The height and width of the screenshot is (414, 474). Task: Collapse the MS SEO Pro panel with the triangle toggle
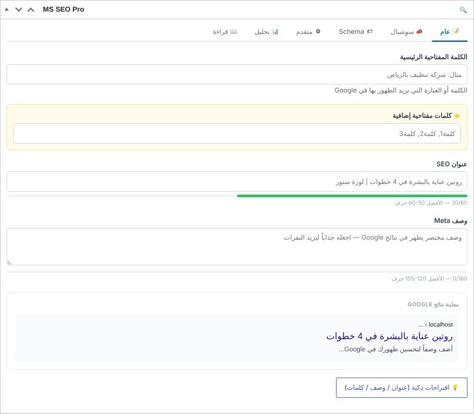[7, 10]
